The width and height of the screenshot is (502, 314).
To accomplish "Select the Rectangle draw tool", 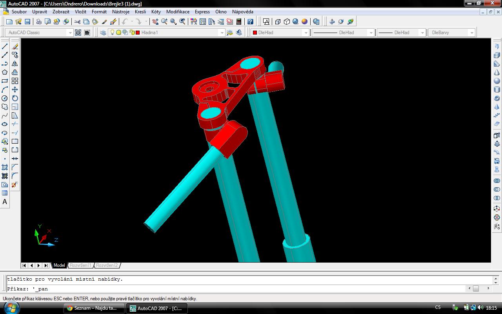I will click(5, 81).
